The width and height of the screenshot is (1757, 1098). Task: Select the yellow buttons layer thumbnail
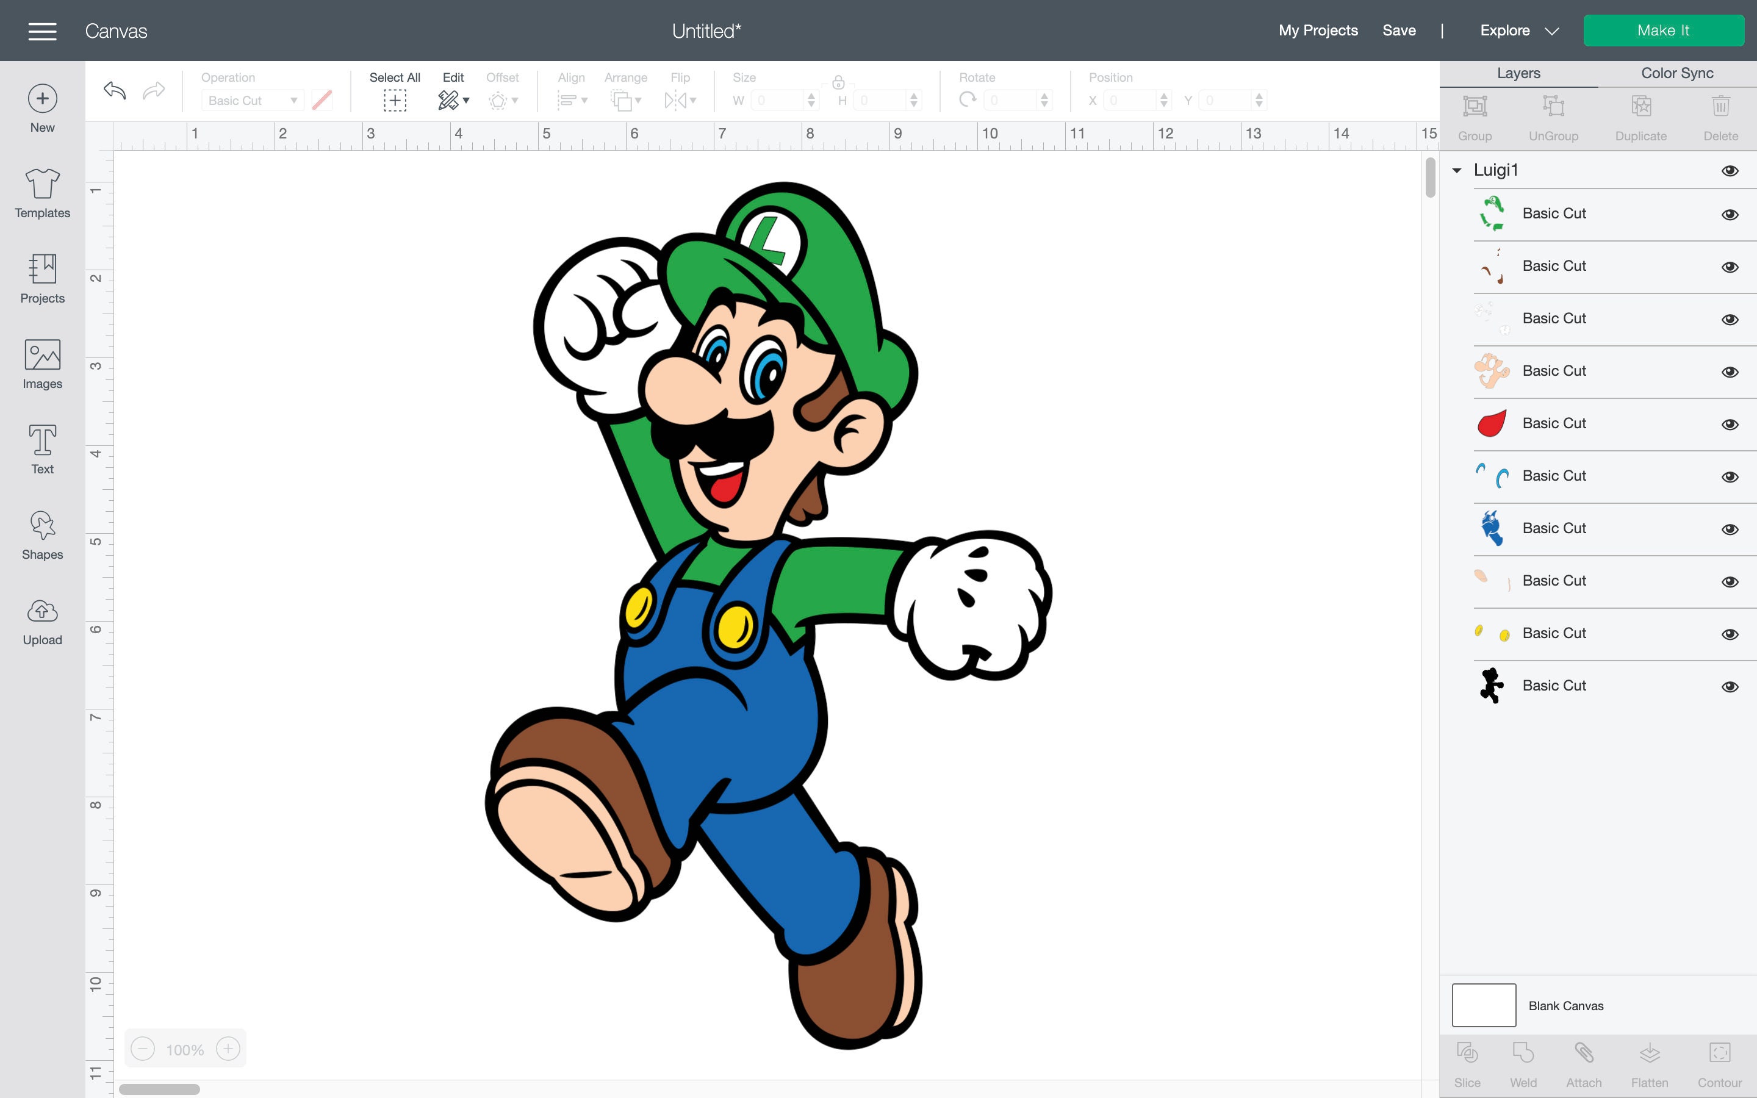click(x=1491, y=633)
